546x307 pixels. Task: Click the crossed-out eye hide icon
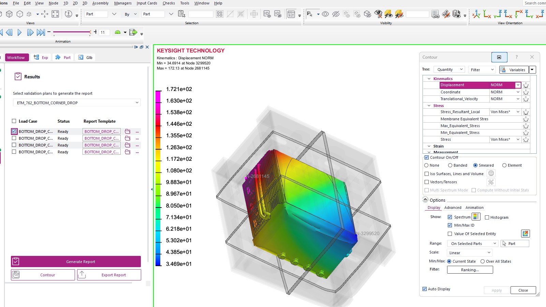pyautogui.click(x=336, y=14)
